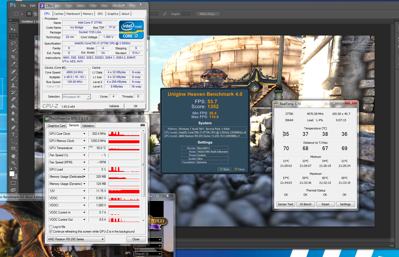Viewport: 399px width, 257px height.
Task: Select the Pen tool
Action: click(13, 128)
